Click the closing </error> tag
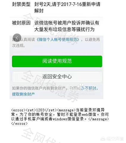 pos(19,124)
